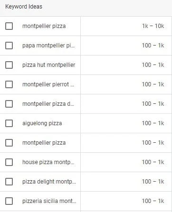Viewport: 172px width, 212px height.
Task: Tick the pizza hut montpellier checkbox
Action: 9,65
